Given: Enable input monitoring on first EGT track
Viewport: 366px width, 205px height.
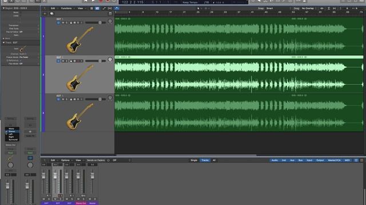Looking at the screenshot, I should pos(81,23).
